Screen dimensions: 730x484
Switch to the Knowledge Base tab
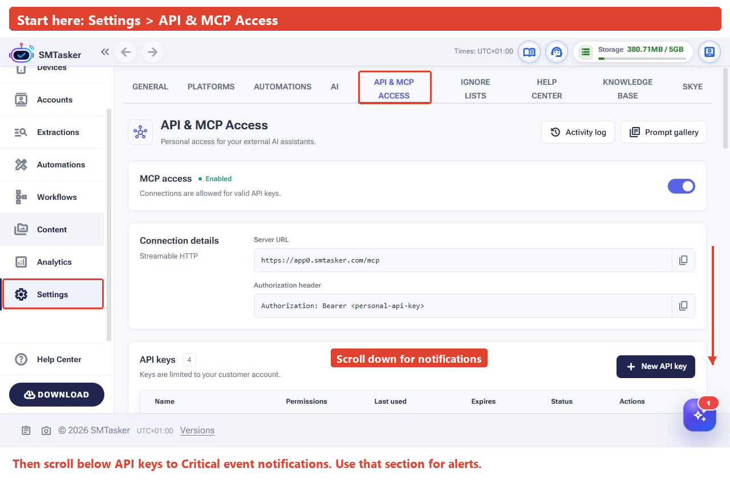pyautogui.click(x=628, y=89)
